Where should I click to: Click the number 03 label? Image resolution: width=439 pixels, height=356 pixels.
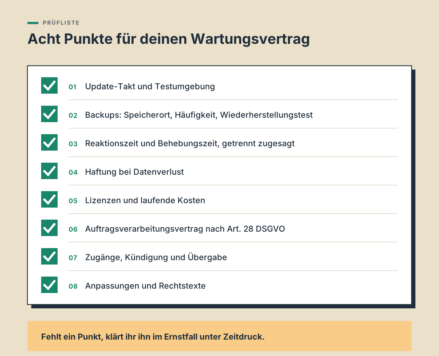(x=73, y=144)
